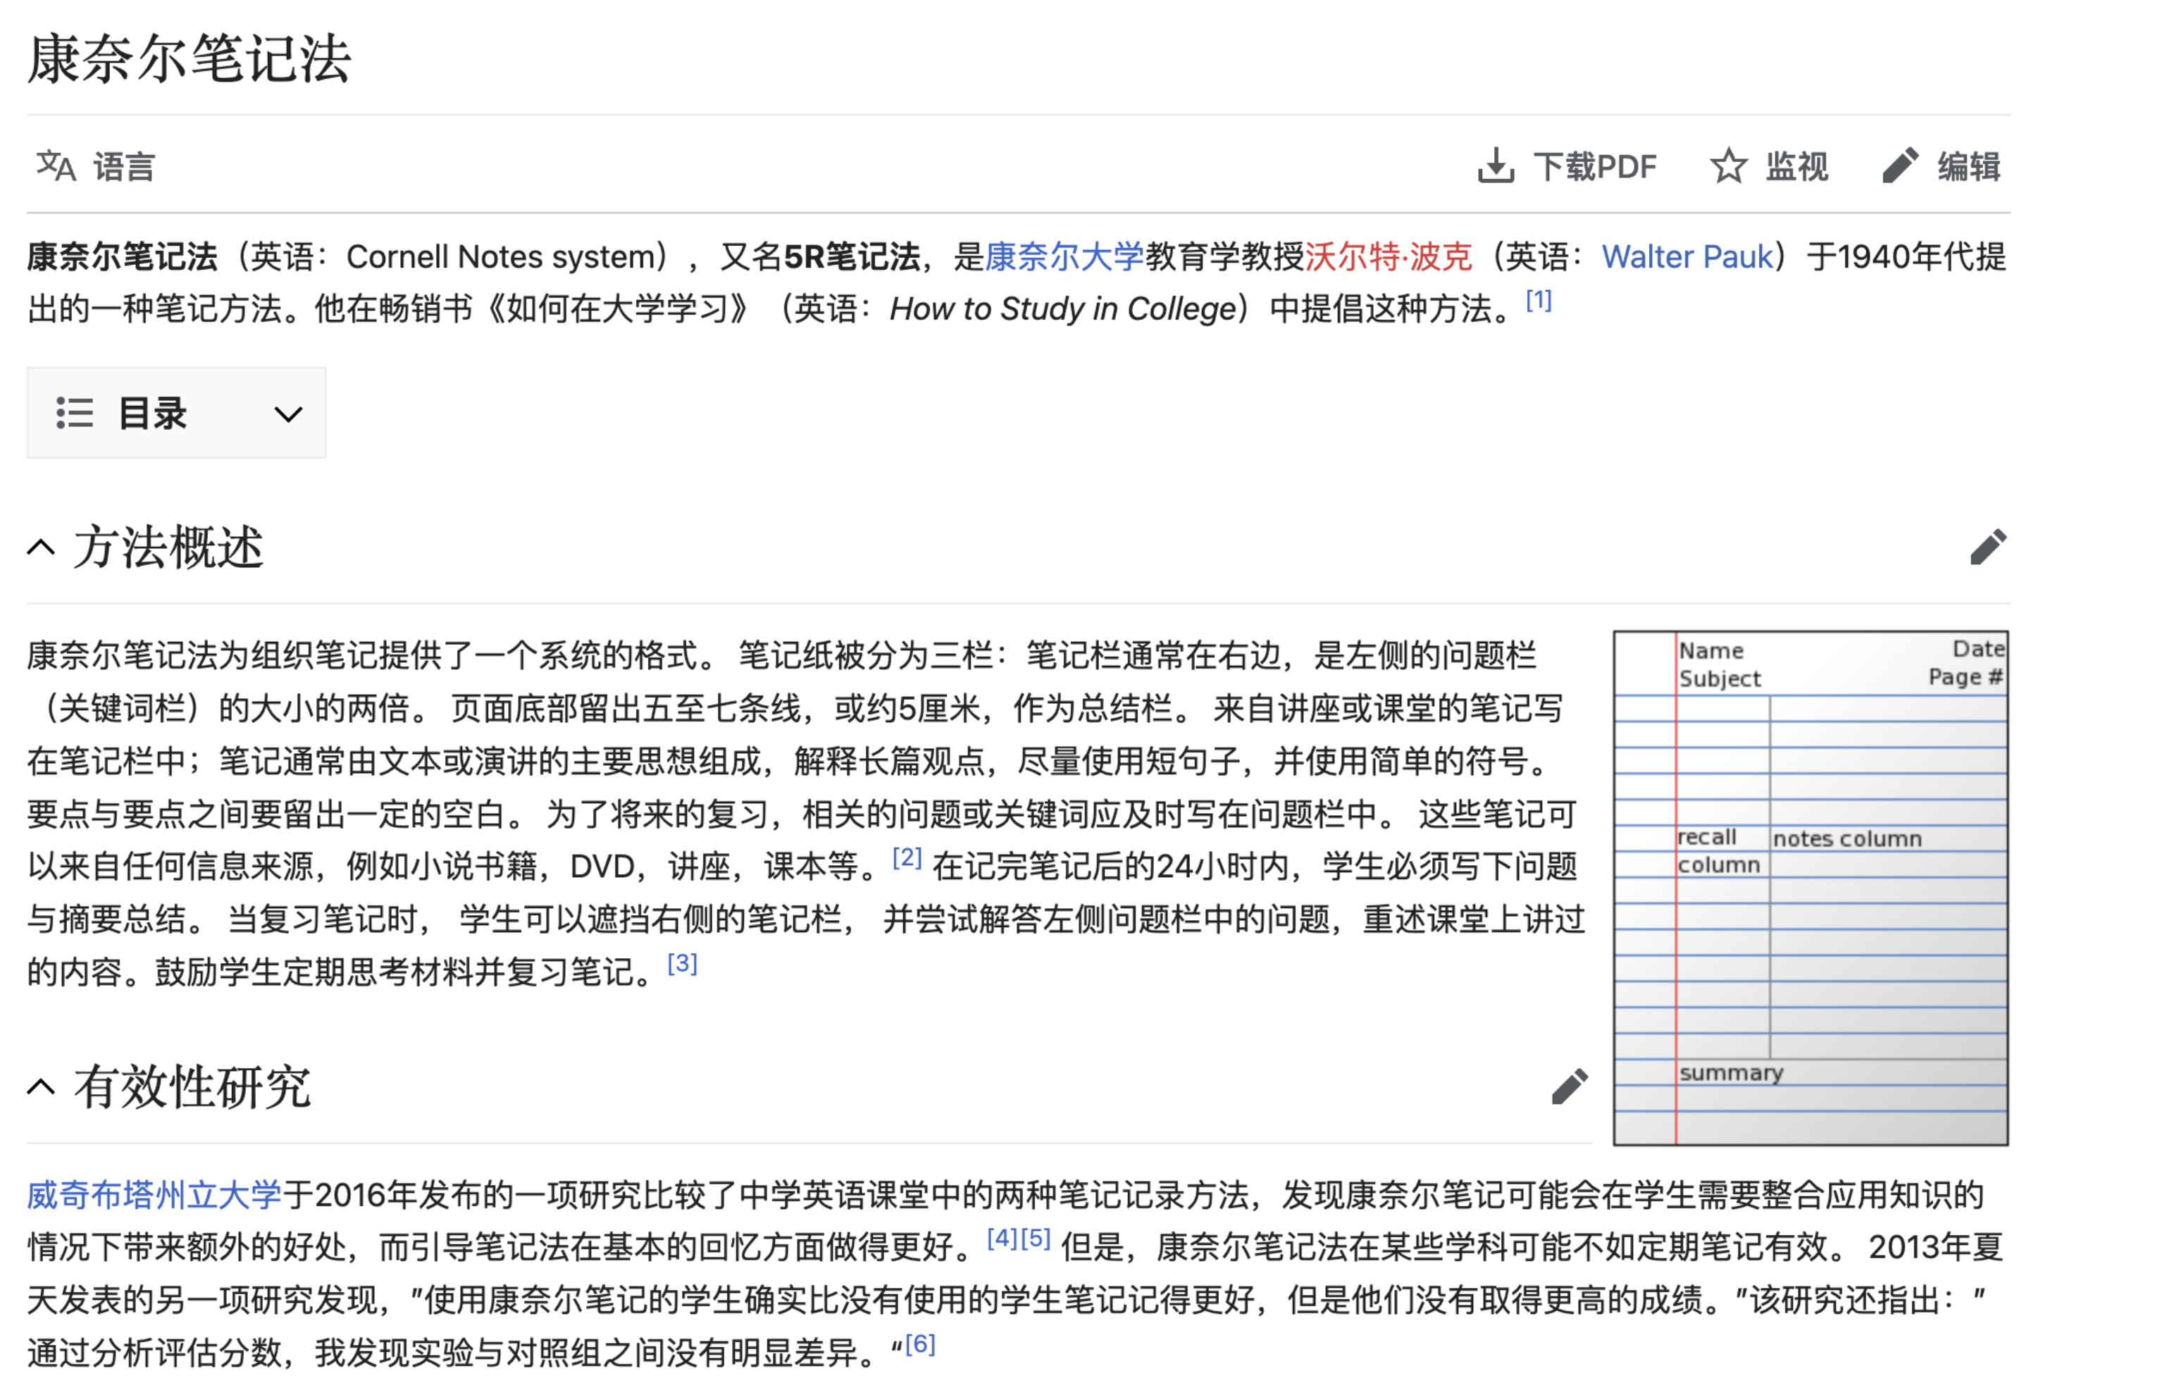This screenshot has width=2167, height=1395.
Task: Edit the 方法概述 section with pencil
Action: click(1987, 546)
